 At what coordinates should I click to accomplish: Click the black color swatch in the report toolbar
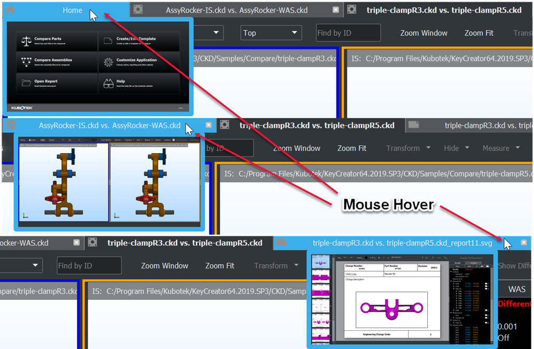[x=365, y=257]
